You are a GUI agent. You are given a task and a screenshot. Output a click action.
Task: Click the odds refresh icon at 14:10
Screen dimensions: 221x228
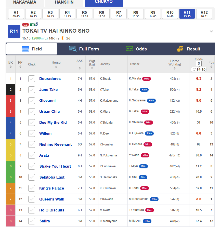click(194, 69)
